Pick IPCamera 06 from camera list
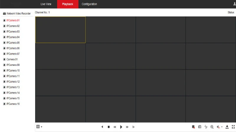 click(13, 48)
